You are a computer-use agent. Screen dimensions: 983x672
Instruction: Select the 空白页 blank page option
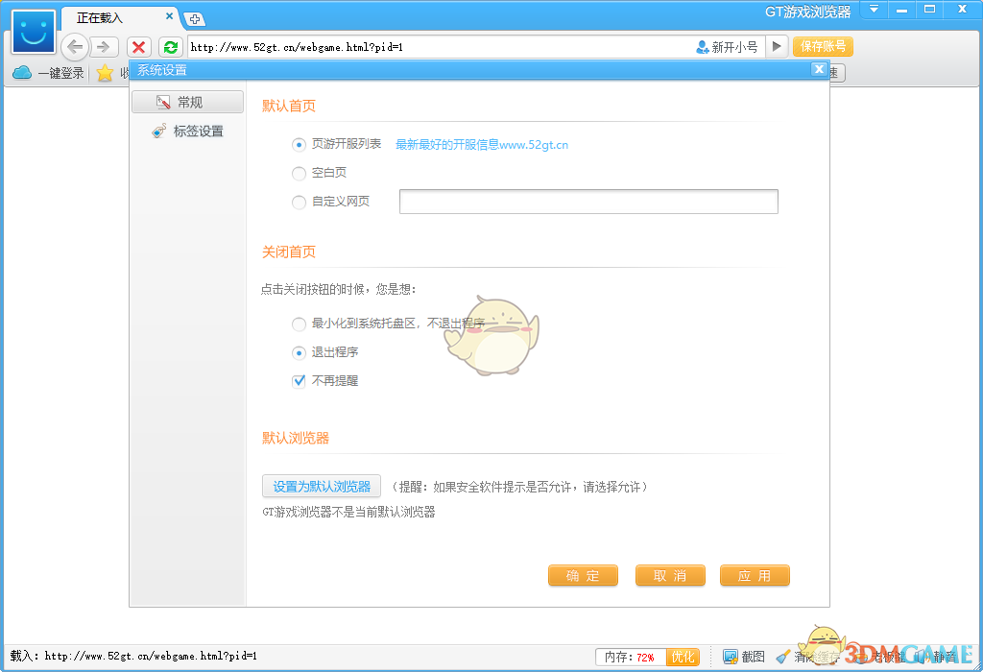pos(299,174)
